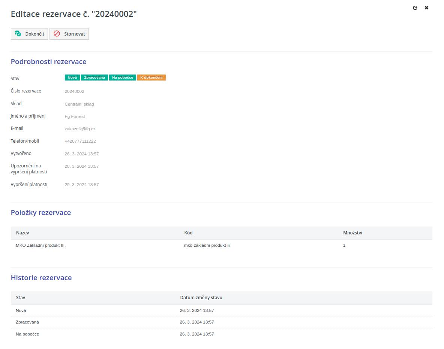Select the MKO Základní produkt III. item row
This screenshot has width=444, height=349.
41,246
